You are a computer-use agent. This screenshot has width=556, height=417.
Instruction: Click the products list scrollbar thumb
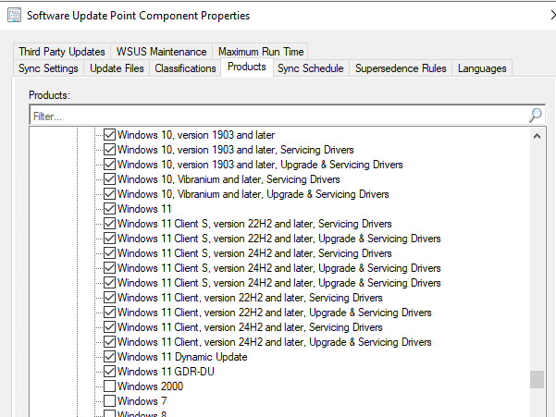pos(537,379)
